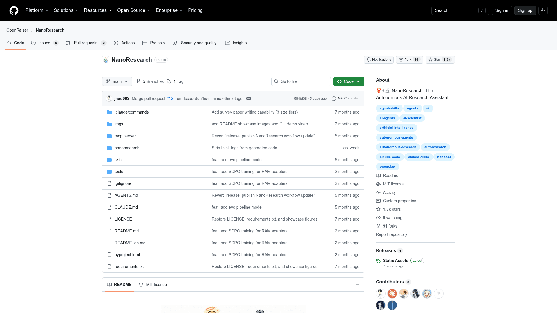View the 166 Commits history
This screenshot has width=557, height=313.
point(345,99)
